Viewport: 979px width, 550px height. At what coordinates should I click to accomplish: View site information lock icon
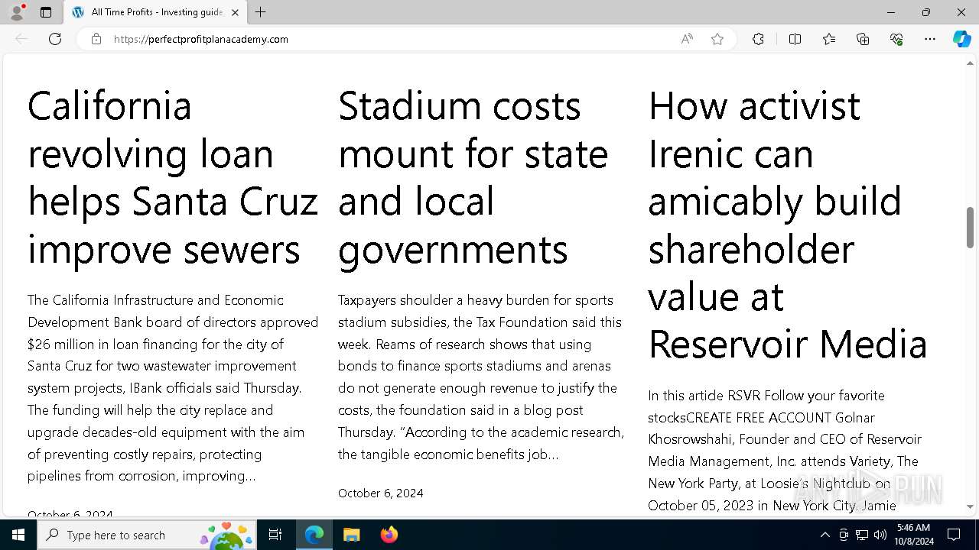pyautogui.click(x=96, y=39)
